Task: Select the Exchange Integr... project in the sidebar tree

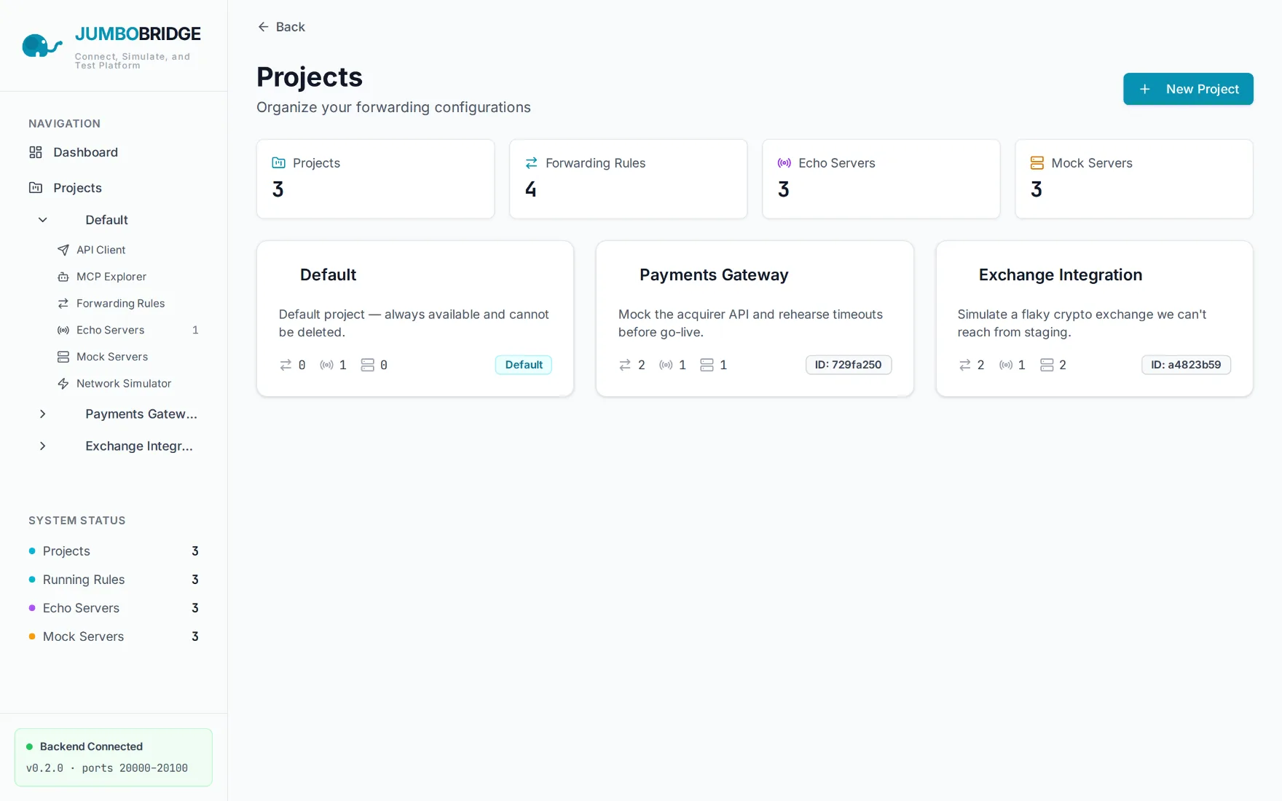Action: 139,446
